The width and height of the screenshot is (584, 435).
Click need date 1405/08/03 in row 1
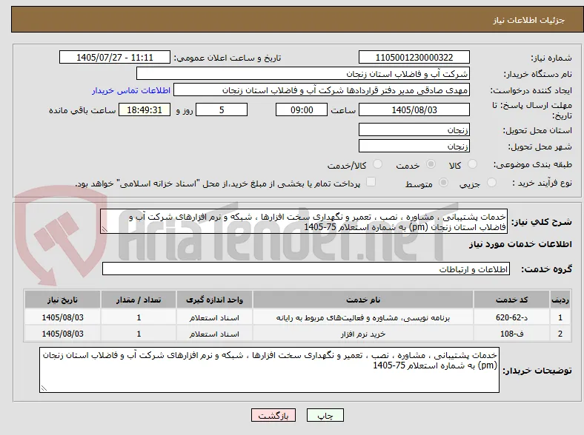pos(62,317)
